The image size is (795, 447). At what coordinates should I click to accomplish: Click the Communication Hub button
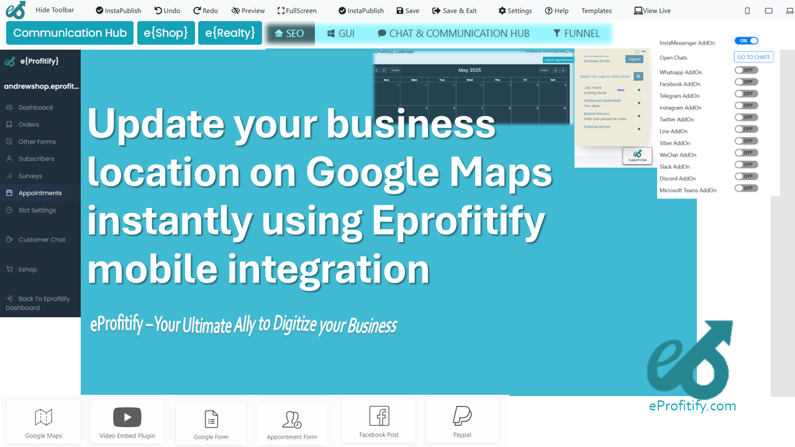point(70,33)
